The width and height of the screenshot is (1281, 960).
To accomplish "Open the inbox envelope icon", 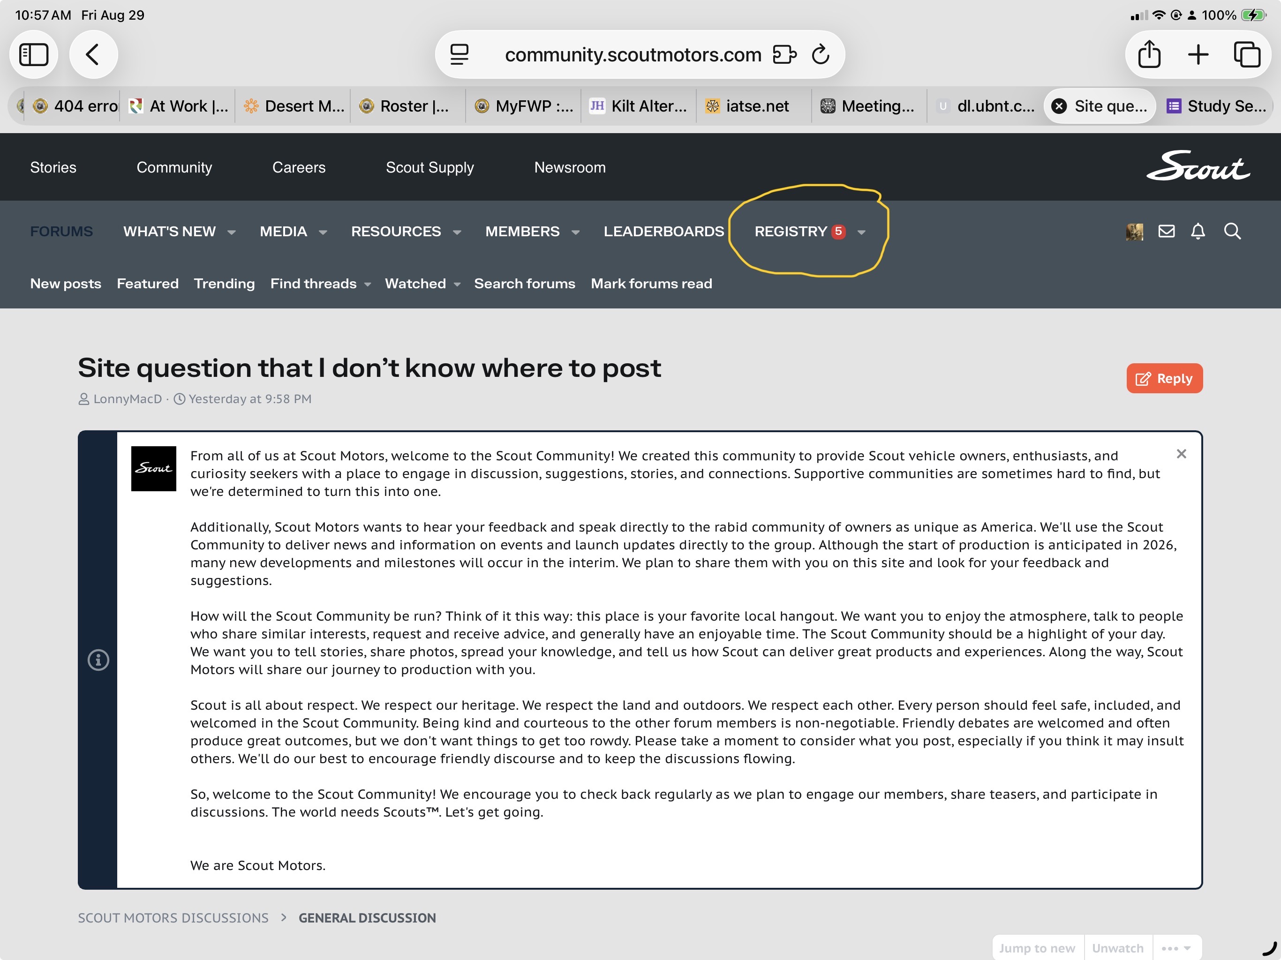I will tap(1166, 232).
